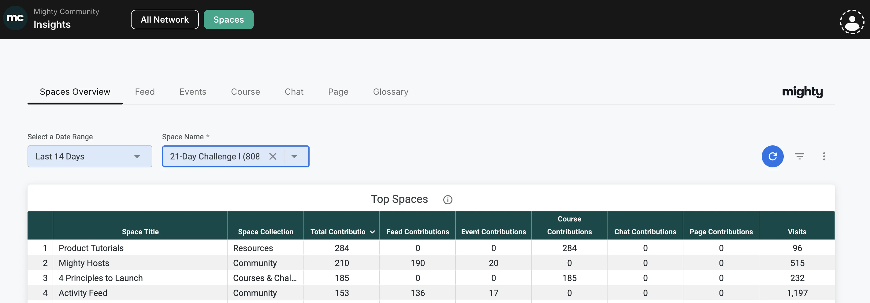Click the blue refresh button
The width and height of the screenshot is (870, 303).
click(x=772, y=156)
